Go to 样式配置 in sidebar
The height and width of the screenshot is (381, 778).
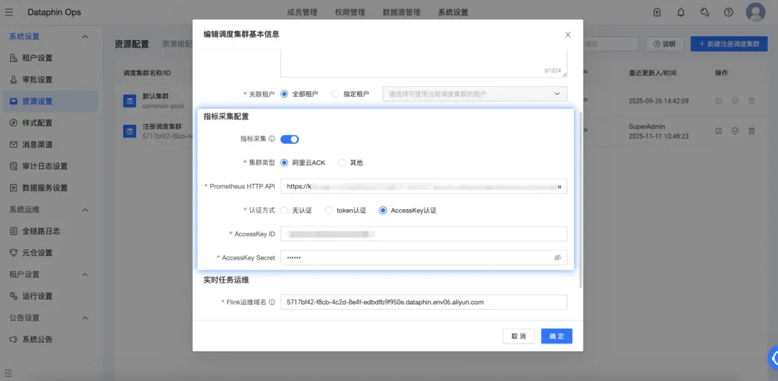coord(49,123)
